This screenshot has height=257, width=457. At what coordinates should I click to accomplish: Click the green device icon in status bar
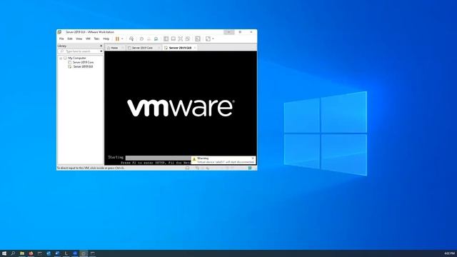click(250, 168)
